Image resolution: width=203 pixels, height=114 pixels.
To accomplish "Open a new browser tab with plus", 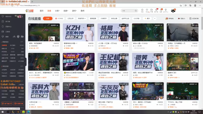I will [x=32, y=2].
